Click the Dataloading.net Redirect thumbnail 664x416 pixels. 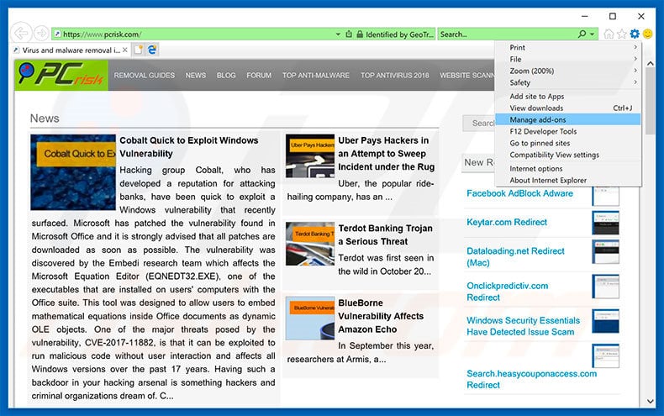pyautogui.click(x=605, y=251)
